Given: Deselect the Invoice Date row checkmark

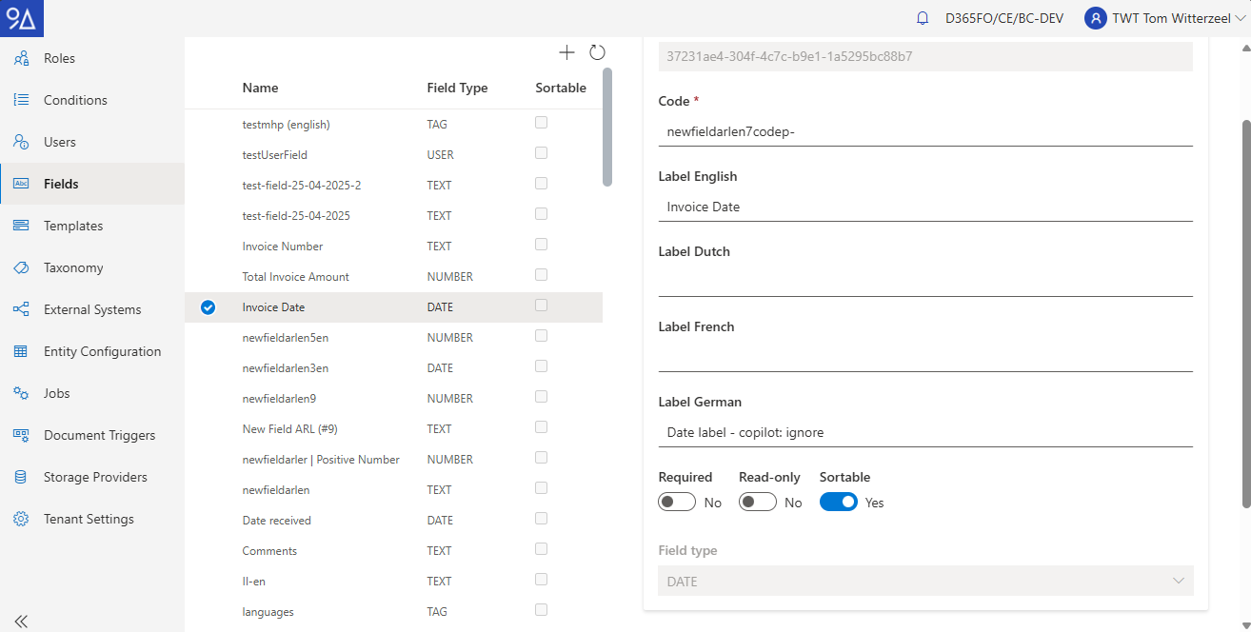Looking at the screenshot, I should tap(208, 307).
